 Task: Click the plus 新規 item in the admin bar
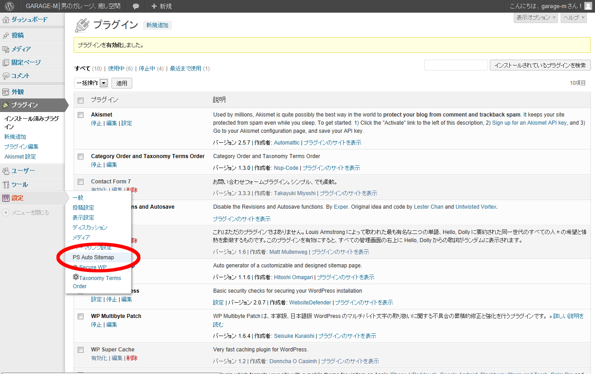pyautogui.click(x=162, y=6)
